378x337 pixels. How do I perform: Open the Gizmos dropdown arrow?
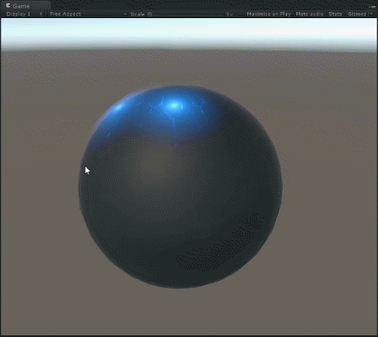tap(371, 14)
